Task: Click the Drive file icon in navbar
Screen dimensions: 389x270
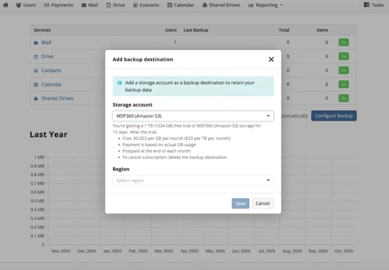Action: (x=109, y=5)
